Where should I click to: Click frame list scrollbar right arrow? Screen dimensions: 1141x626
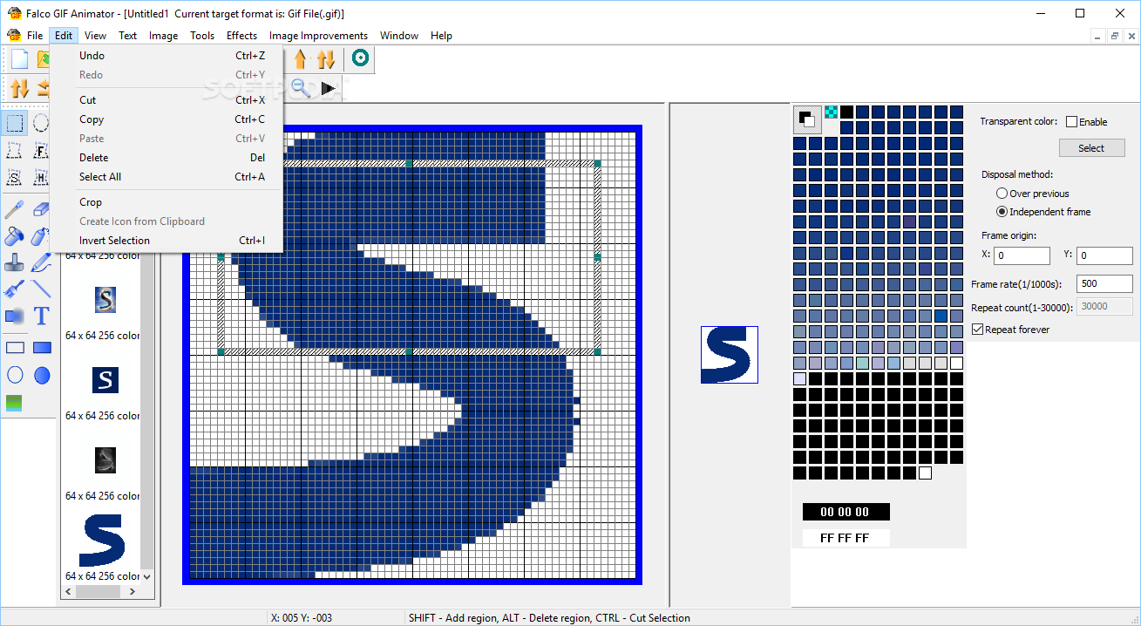pyautogui.click(x=132, y=591)
